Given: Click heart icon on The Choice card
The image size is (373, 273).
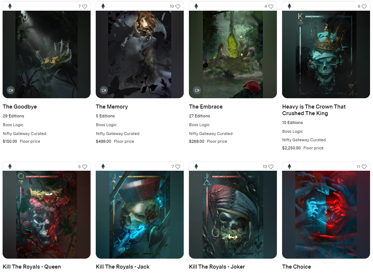Looking at the screenshot, I should (364, 167).
